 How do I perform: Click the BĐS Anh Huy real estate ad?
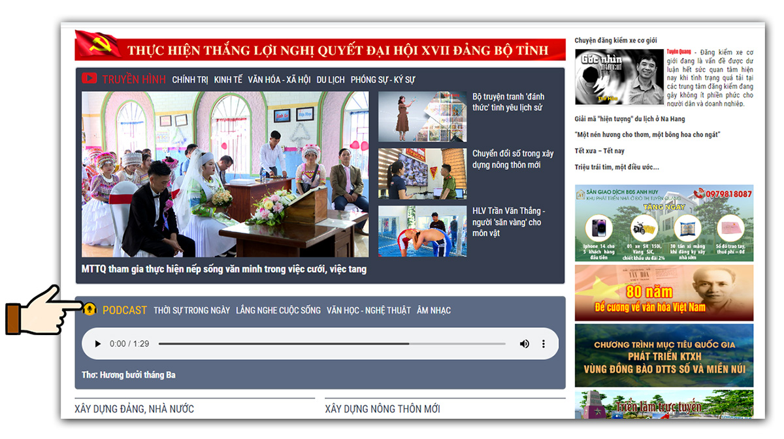[x=664, y=223]
